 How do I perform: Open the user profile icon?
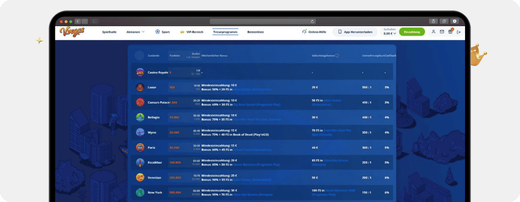click(434, 32)
